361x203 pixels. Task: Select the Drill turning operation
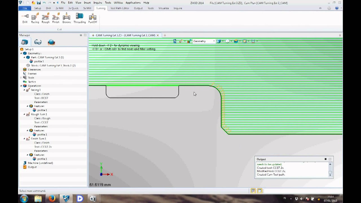click(25, 18)
